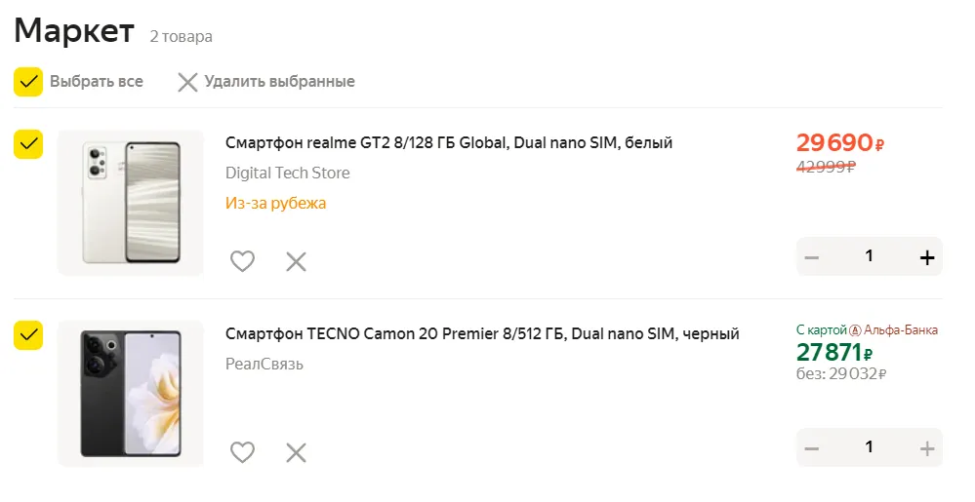Add TECNO Camon 20 to favorites (heart icon)
Viewport: 975px width, 502px height.
[x=242, y=452]
